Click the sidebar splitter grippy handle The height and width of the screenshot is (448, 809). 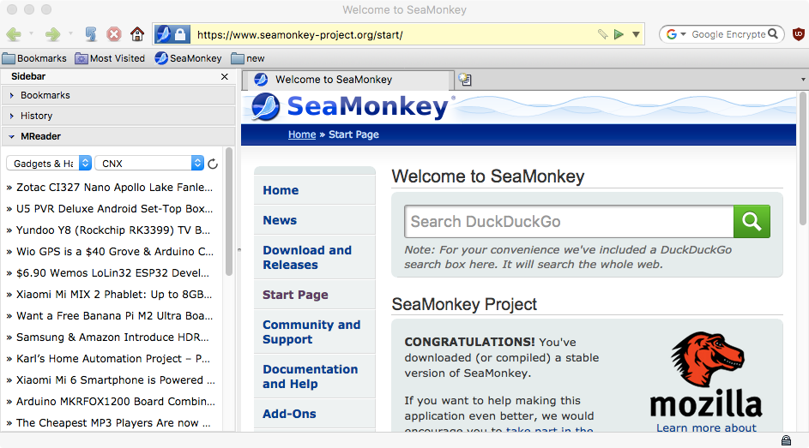[x=238, y=250]
